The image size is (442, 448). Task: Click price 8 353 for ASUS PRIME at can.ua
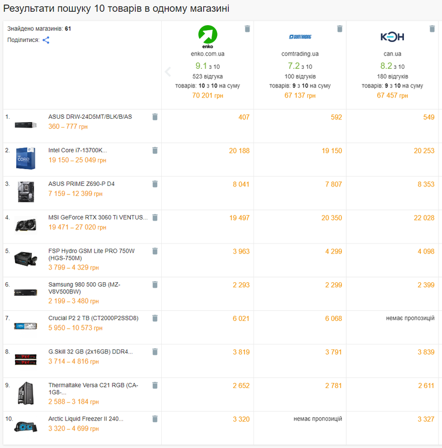coord(426,184)
